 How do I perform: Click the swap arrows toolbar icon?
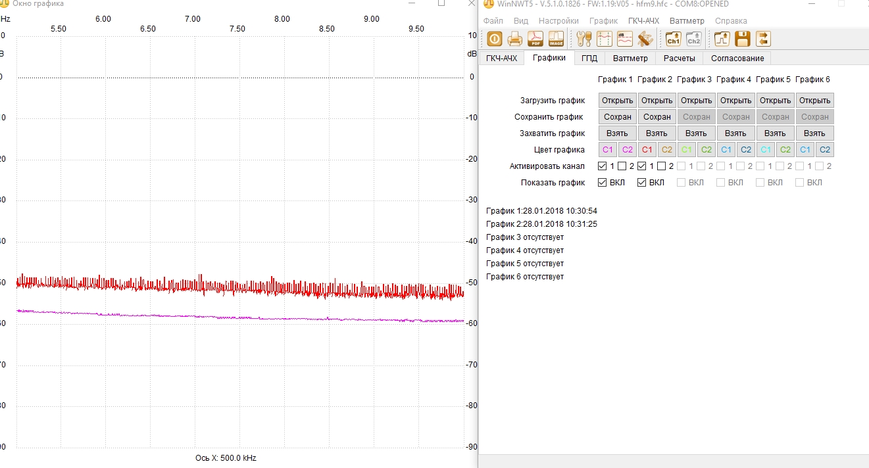click(763, 39)
